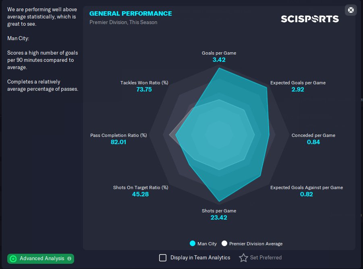This screenshot has height=269, width=363.
Task: Toggle Man City legend marker
Action: coord(193,243)
